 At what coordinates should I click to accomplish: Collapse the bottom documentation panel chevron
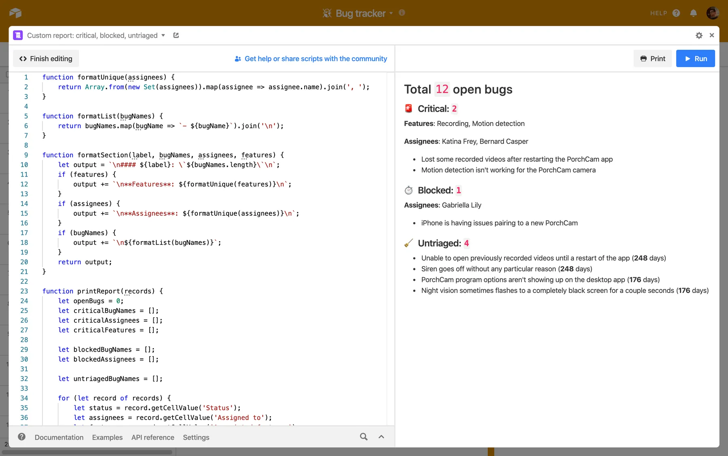381,437
